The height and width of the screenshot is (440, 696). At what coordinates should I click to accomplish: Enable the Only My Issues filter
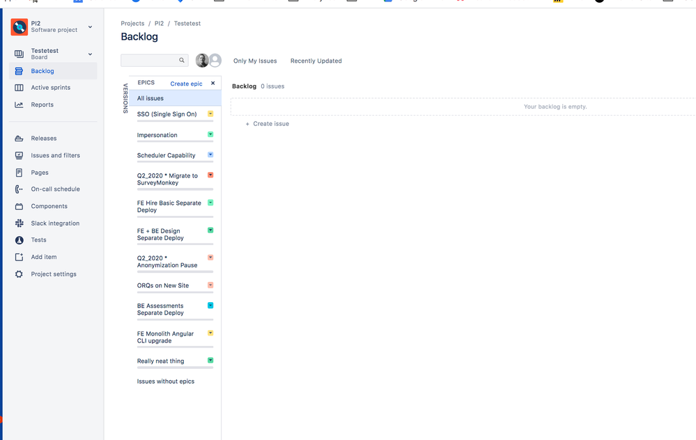click(255, 61)
